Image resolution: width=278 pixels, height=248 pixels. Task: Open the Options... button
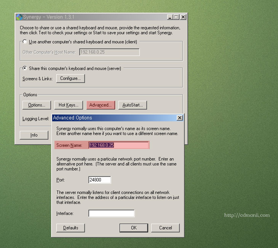(x=37, y=105)
